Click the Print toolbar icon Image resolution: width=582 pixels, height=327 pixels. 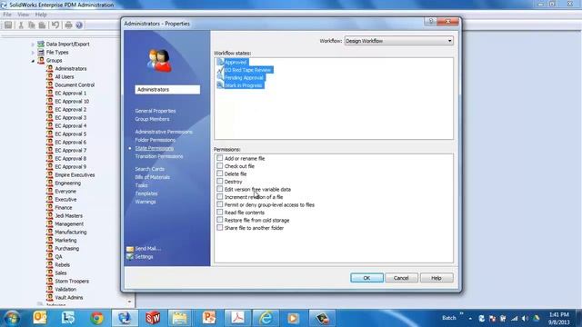pos(68,25)
